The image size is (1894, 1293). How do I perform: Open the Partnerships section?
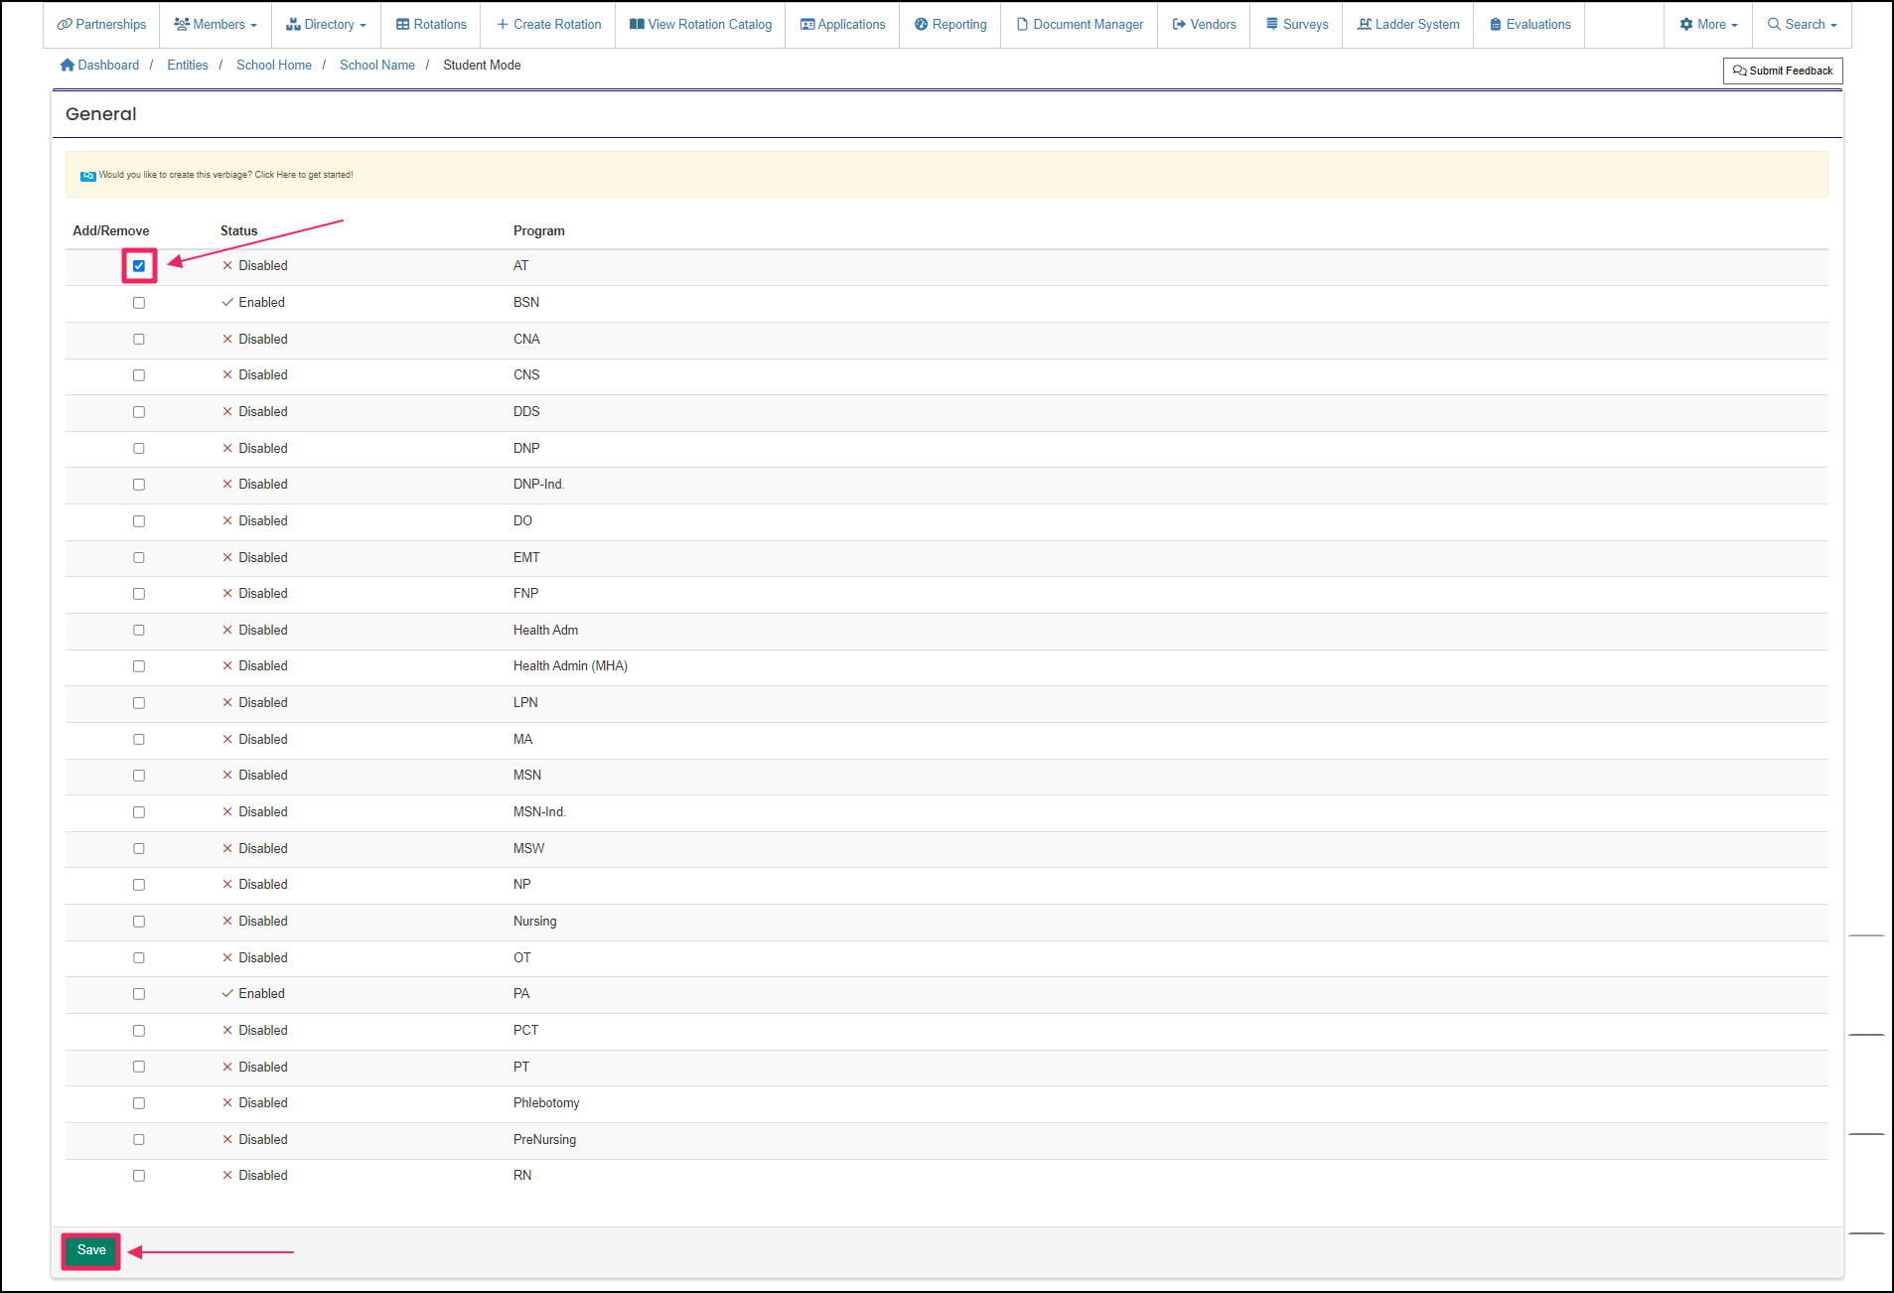(x=100, y=24)
